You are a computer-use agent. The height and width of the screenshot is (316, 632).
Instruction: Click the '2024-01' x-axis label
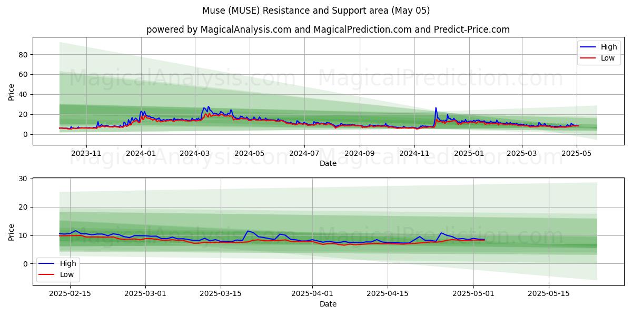(x=141, y=153)
